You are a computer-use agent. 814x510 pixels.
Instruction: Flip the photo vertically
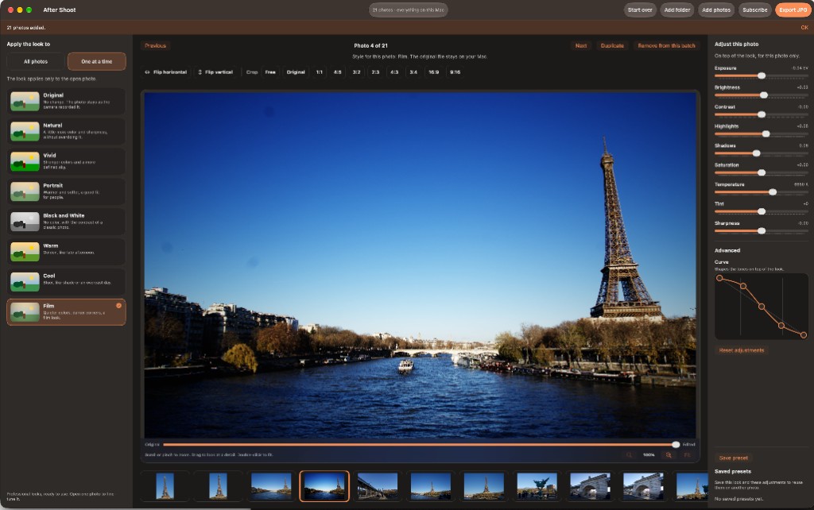(x=215, y=72)
